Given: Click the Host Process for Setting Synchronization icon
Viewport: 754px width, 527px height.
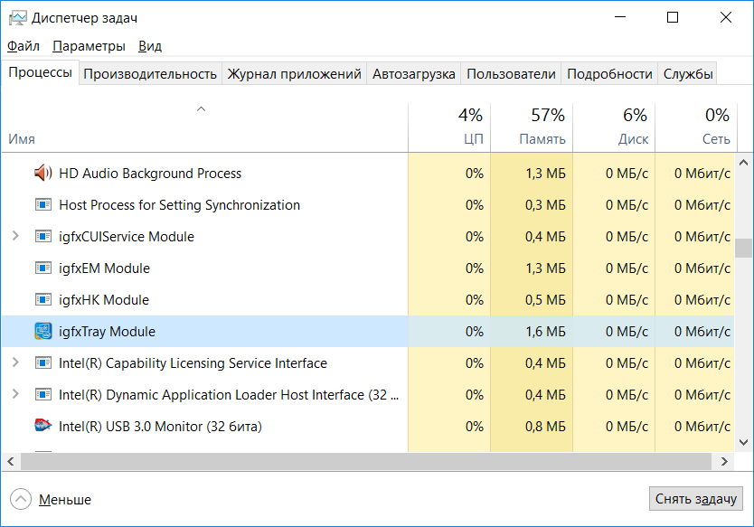Looking at the screenshot, I should click(x=42, y=205).
